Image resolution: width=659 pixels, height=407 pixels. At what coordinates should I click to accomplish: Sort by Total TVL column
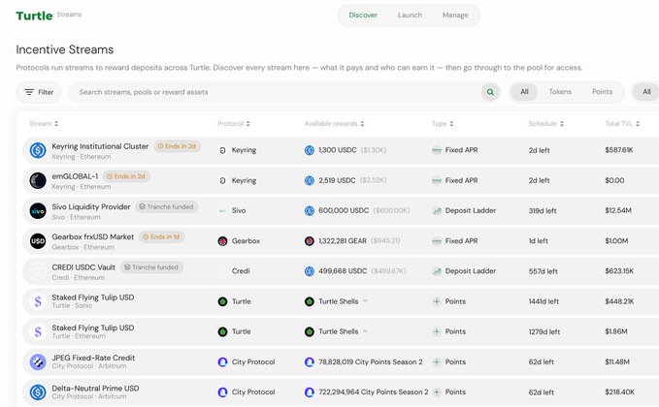[622, 123]
